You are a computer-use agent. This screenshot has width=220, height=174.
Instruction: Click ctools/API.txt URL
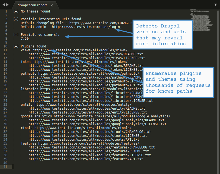(x=84, y=140)
